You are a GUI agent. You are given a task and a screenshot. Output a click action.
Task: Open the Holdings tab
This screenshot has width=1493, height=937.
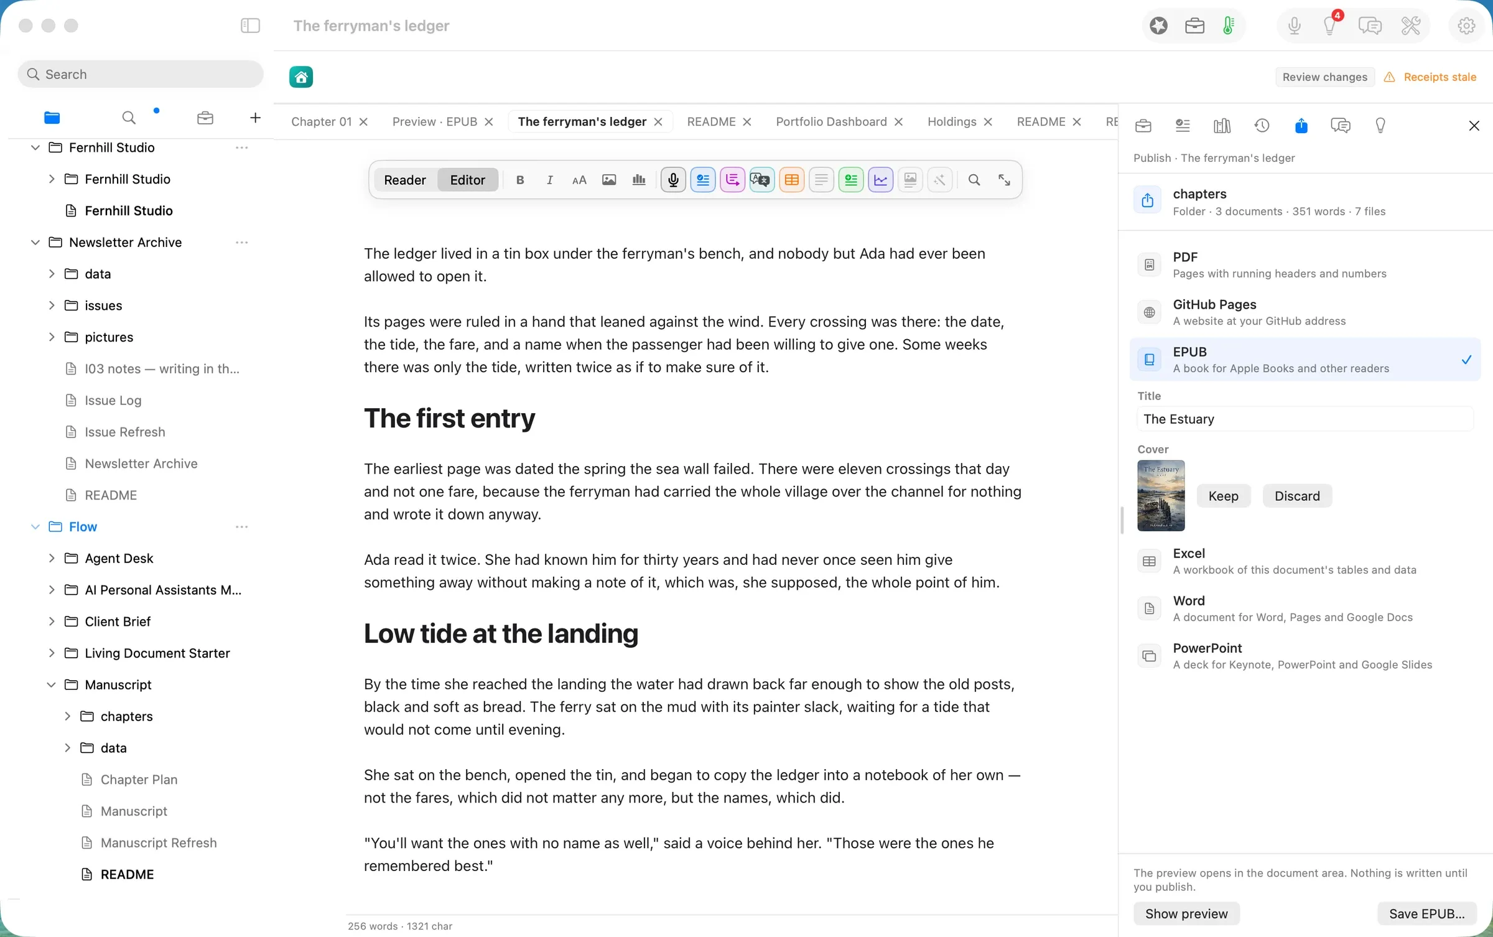(952, 122)
